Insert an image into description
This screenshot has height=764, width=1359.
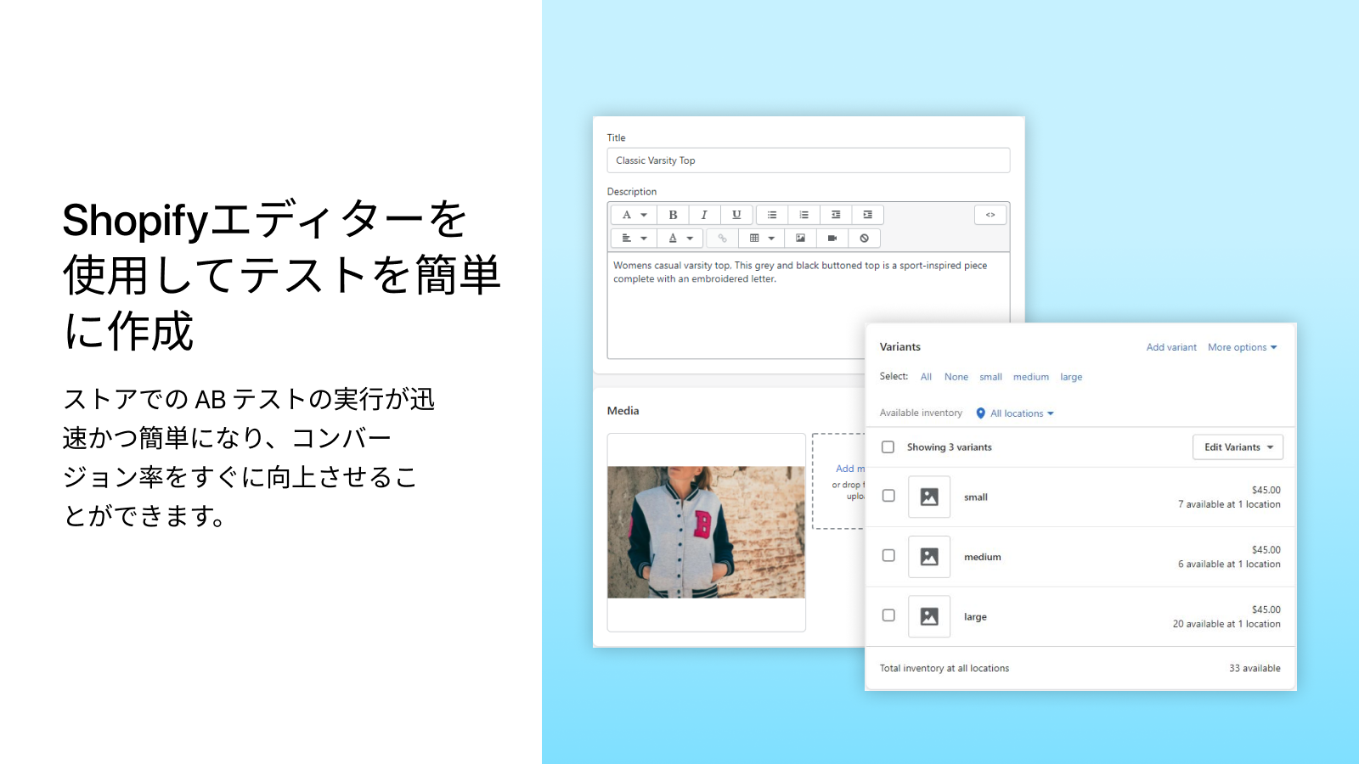pyautogui.click(x=800, y=239)
